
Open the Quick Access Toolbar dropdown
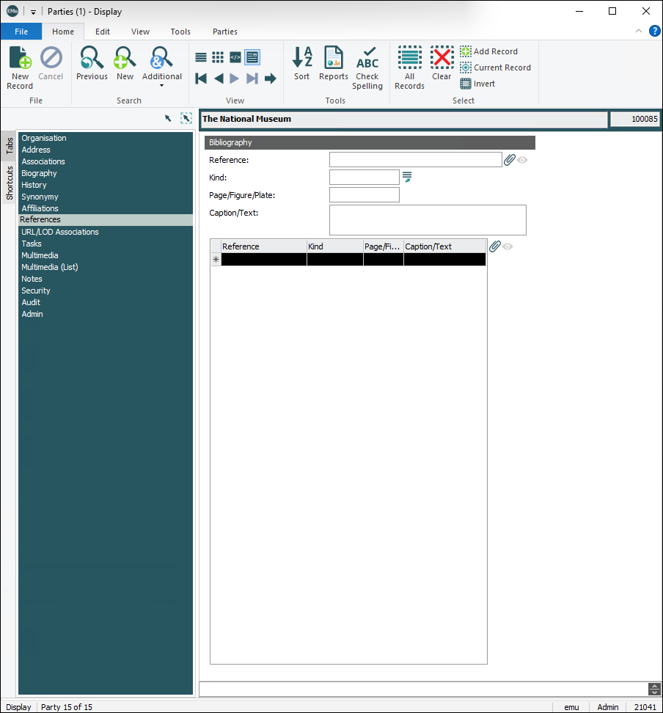(x=33, y=12)
